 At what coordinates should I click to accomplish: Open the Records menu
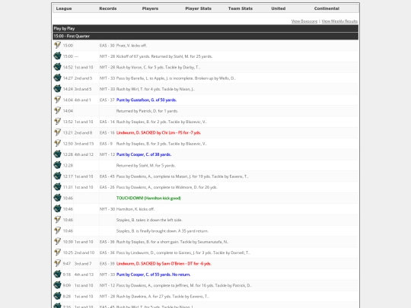(x=108, y=8)
